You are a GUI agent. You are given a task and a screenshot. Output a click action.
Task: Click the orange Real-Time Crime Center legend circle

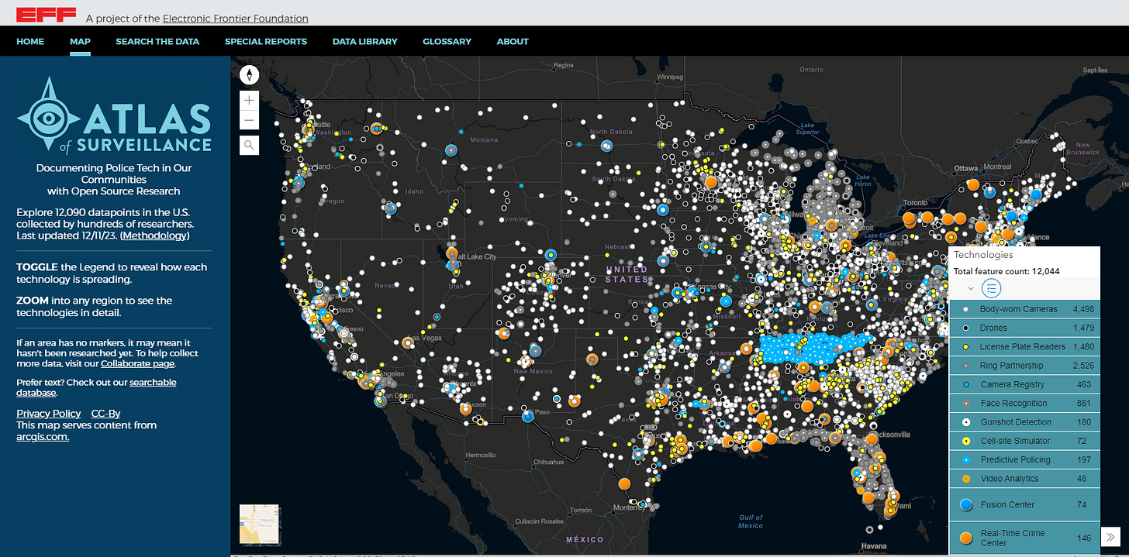(966, 538)
